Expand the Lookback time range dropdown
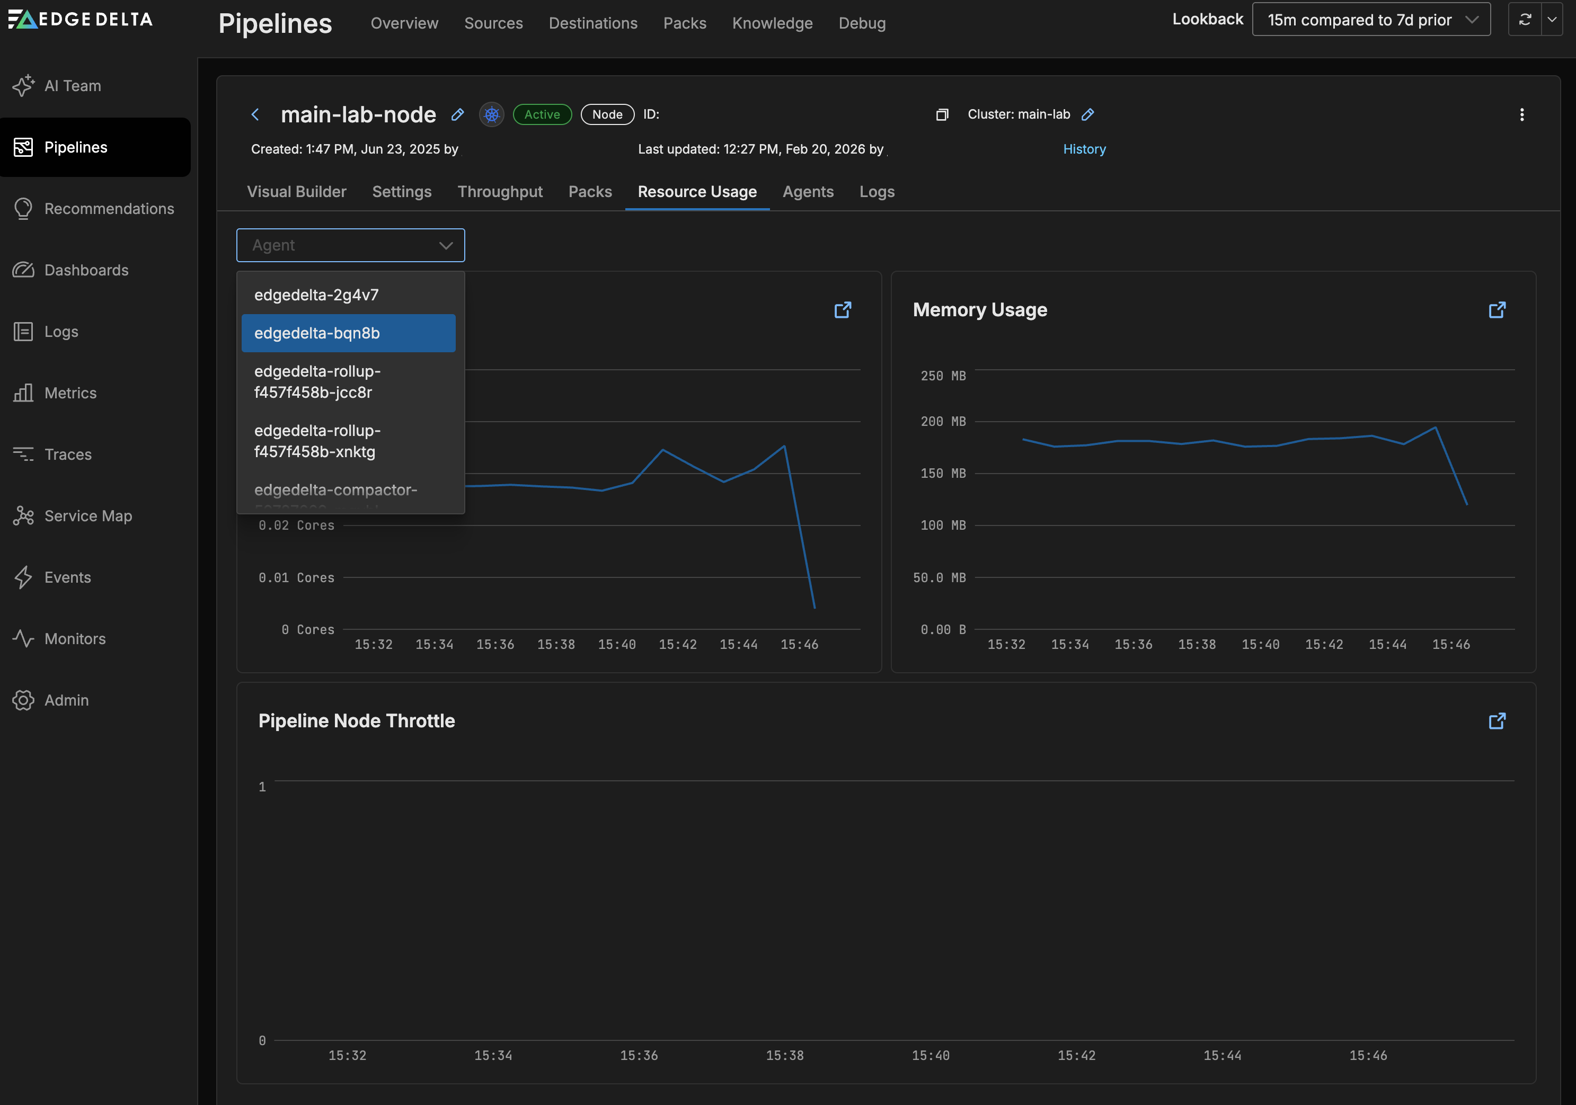The width and height of the screenshot is (1576, 1105). (x=1371, y=20)
